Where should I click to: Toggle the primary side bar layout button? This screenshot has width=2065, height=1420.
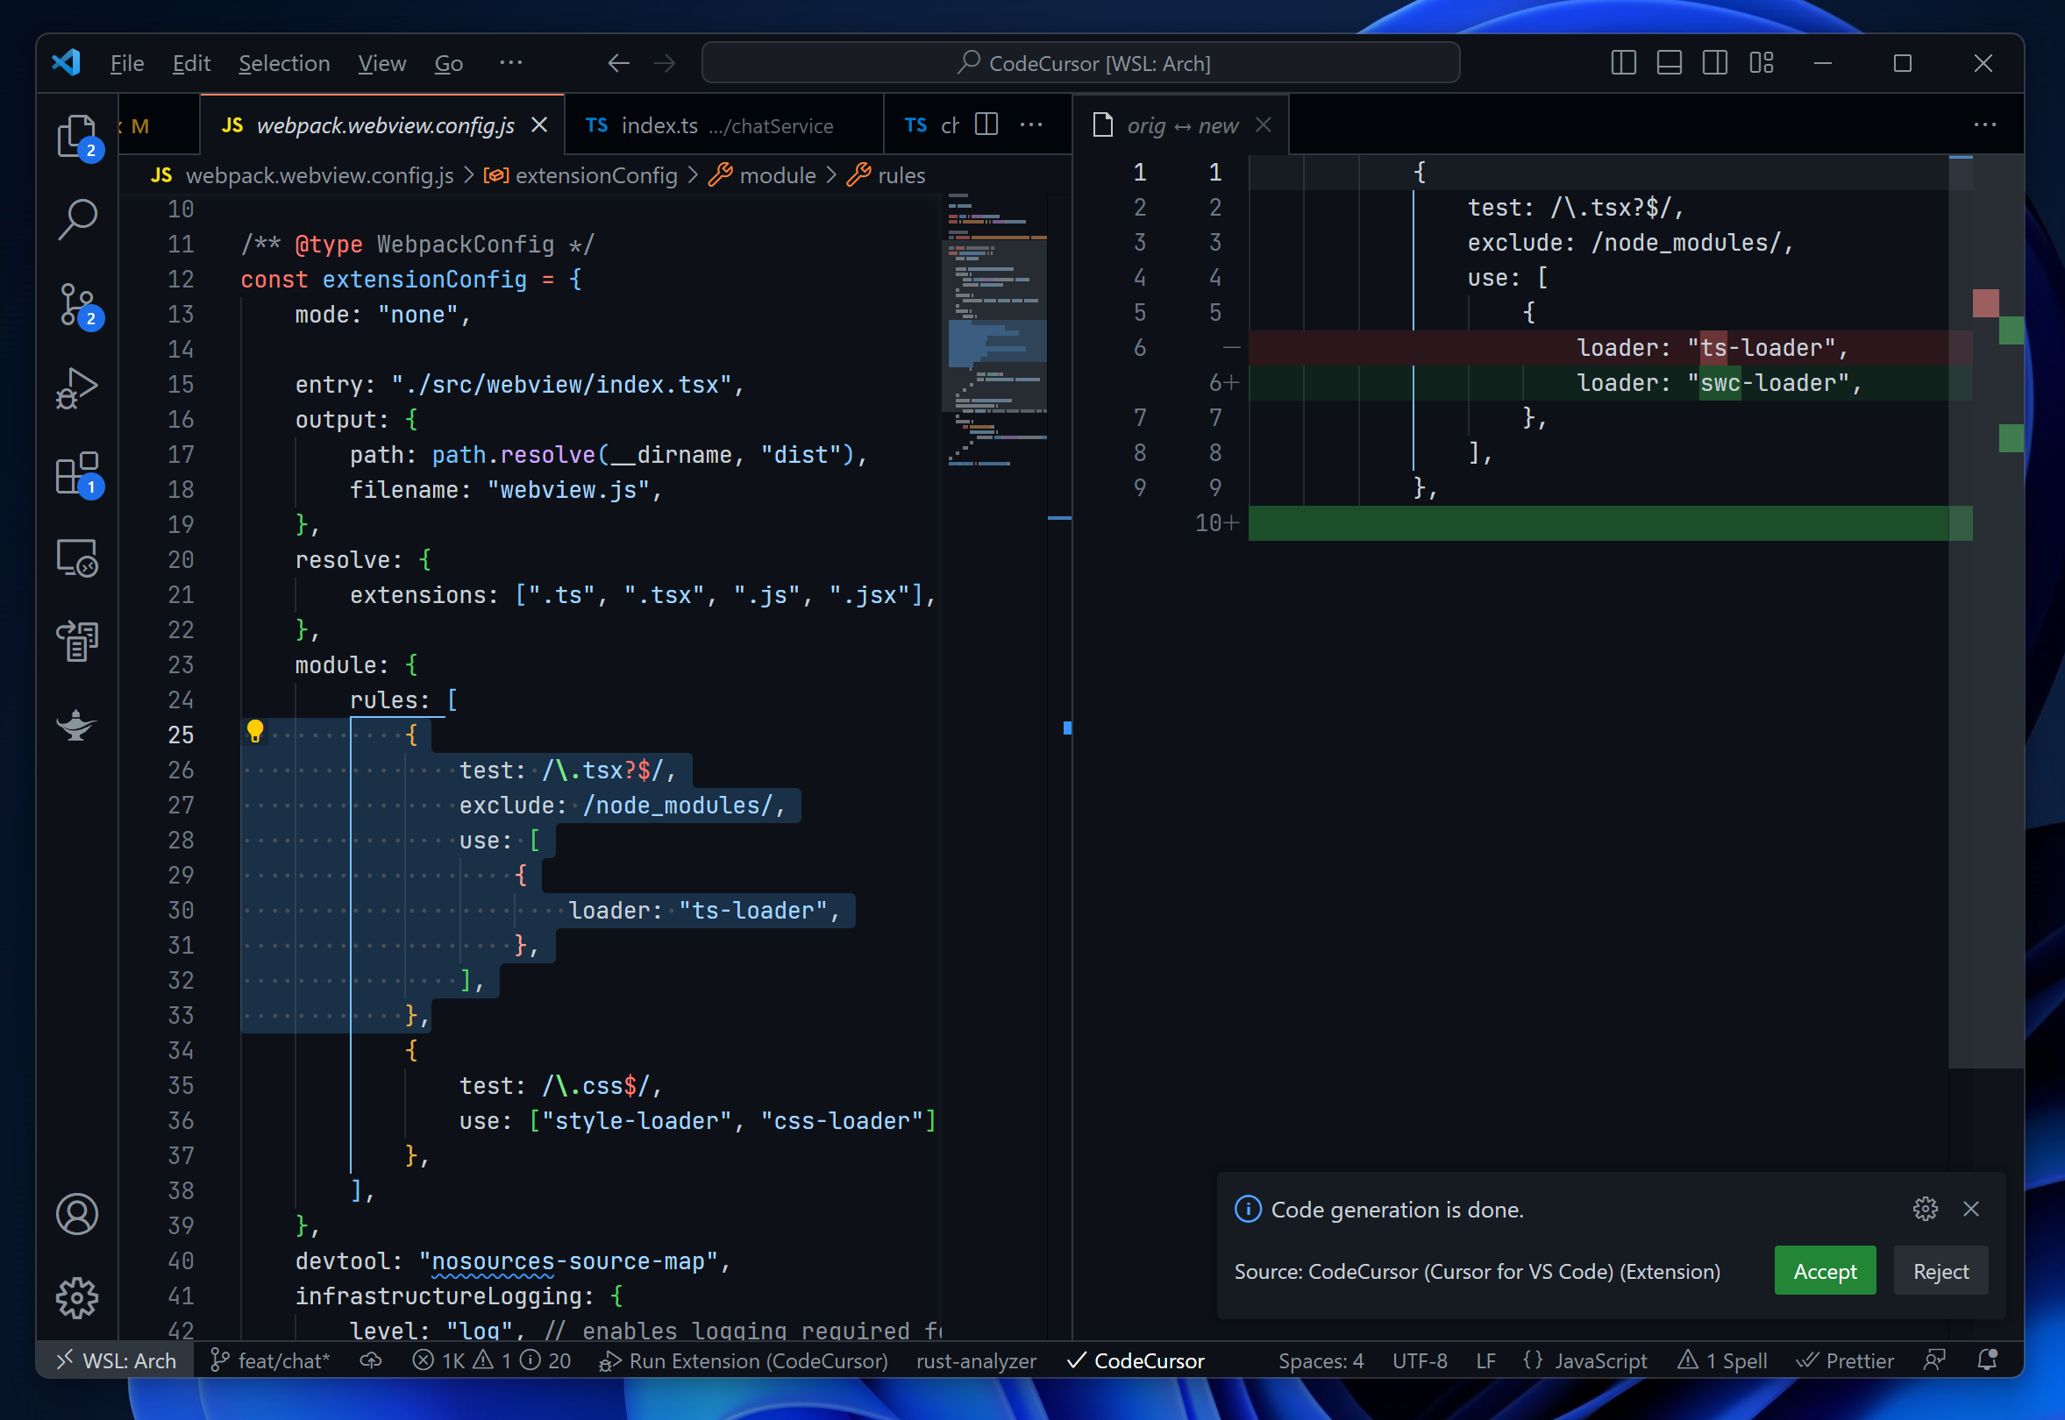pyautogui.click(x=1624, y=63)
